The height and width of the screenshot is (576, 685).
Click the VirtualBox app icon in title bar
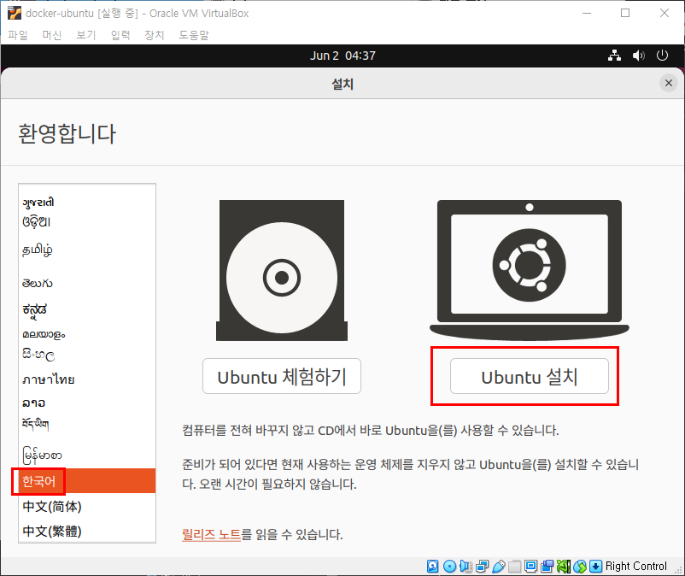(x=14, y=13)
